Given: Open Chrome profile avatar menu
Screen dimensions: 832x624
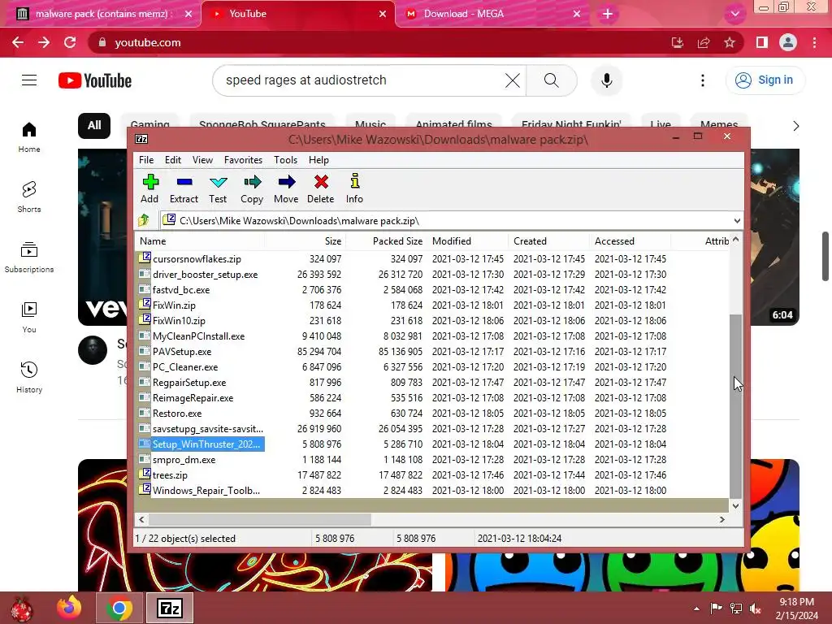Looking at the screenshot, I should pyautogui.click(x=788, y=42).
